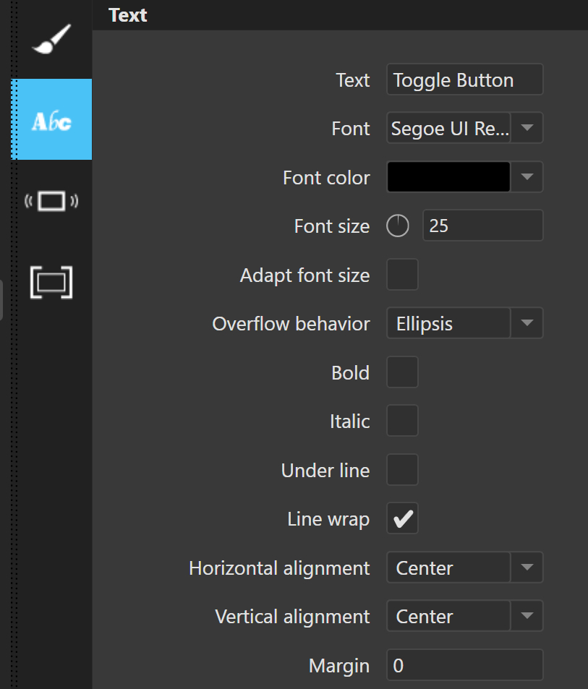Enable the Bold checkbox
The width and height of the screenshot is (588, 689).
pyautogui.click(x=402, y=372)
